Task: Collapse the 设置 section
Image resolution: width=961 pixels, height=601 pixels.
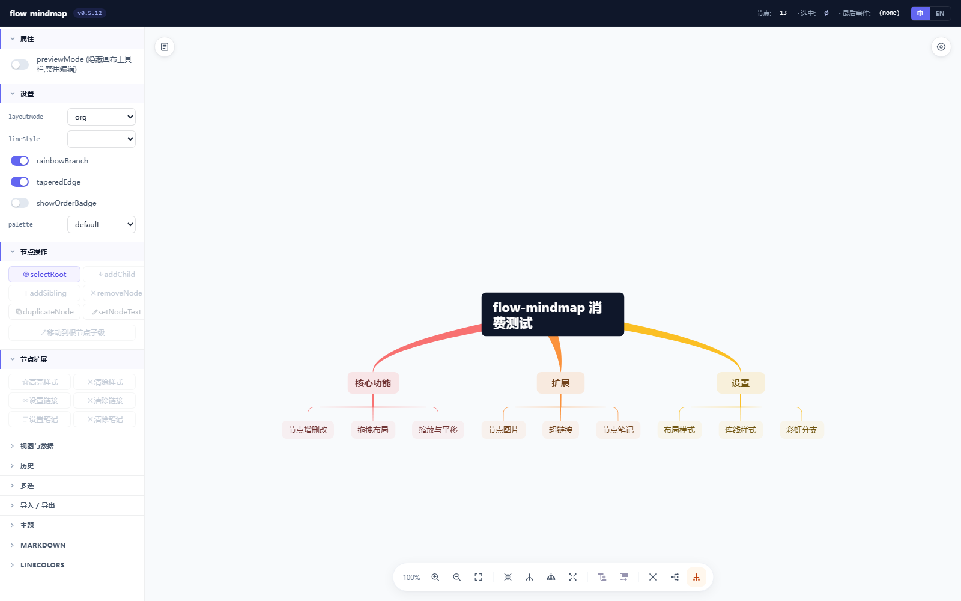Action: click(x=72, y=94)
